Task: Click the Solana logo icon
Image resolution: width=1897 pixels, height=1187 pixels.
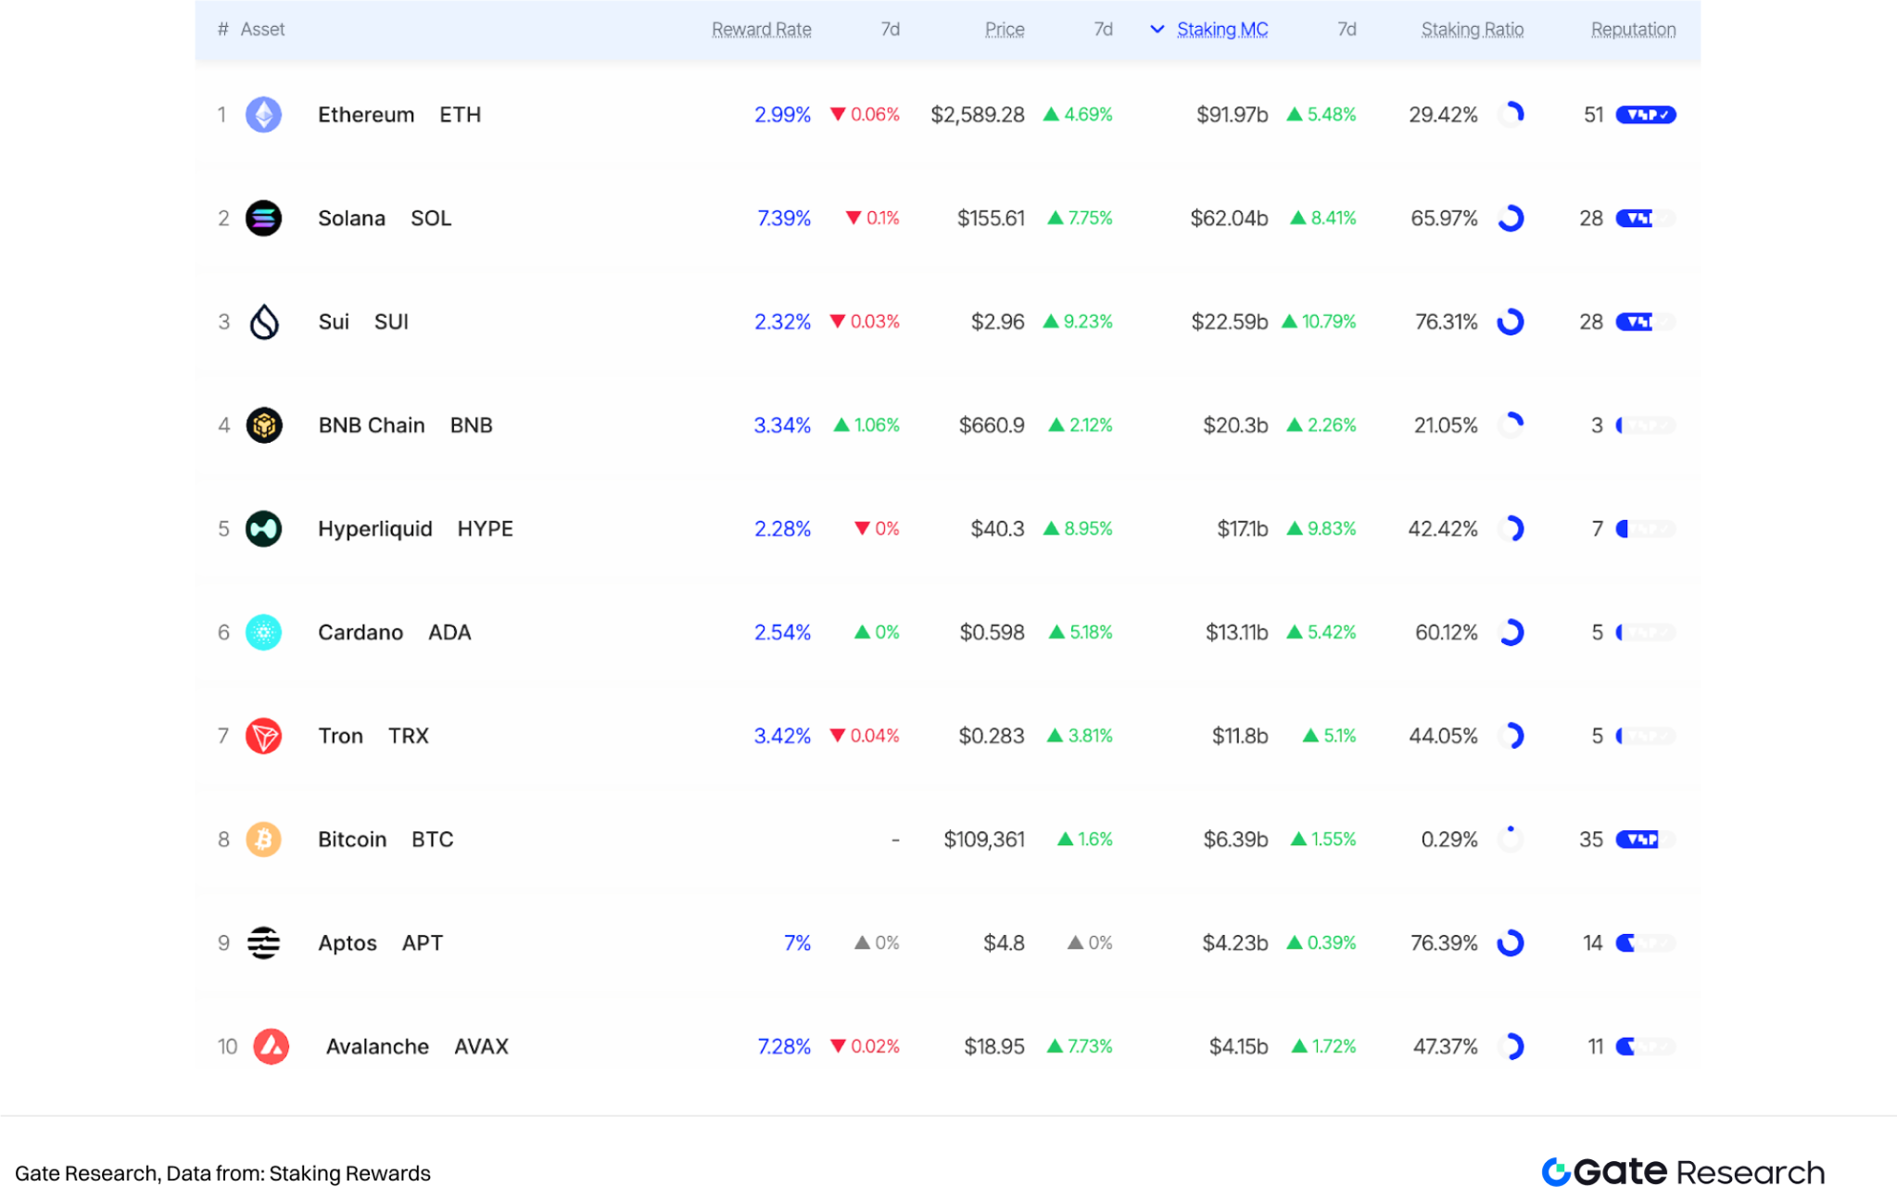Action: point(263,219)
